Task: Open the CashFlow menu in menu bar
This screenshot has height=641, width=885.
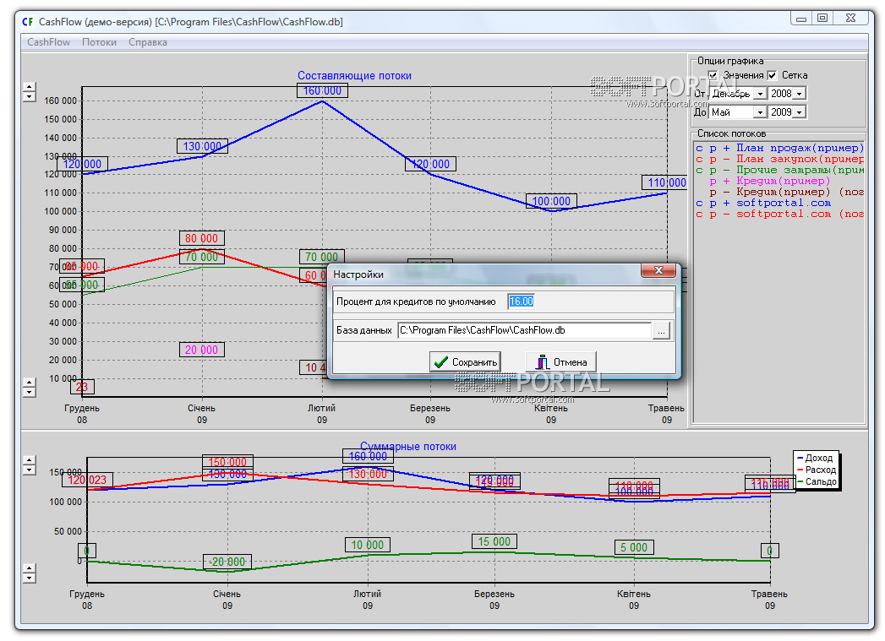Action: (x=49, y=42)
